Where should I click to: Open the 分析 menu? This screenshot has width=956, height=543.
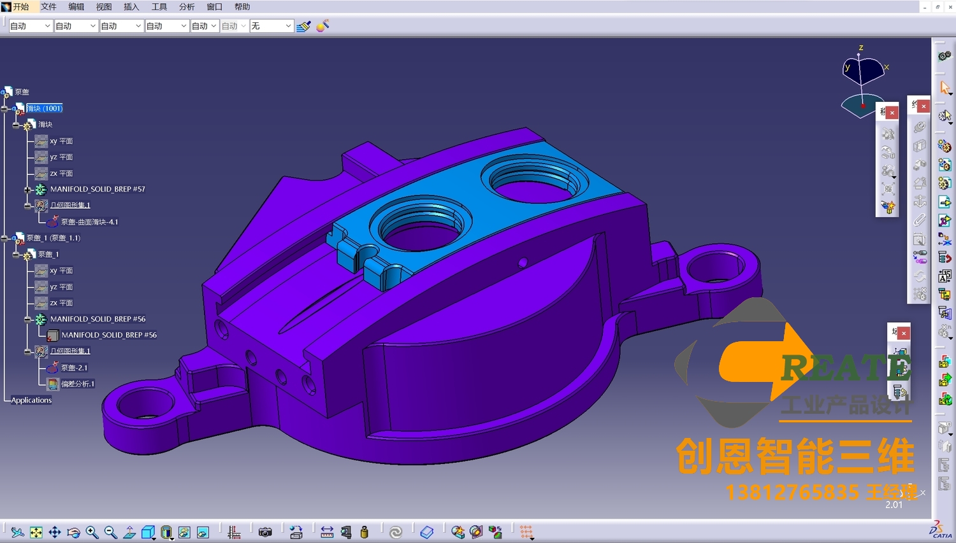187,7
